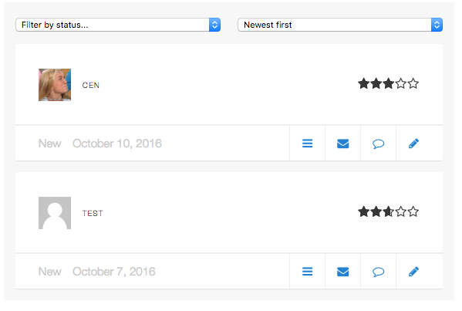This screenshot has height=311, width=462.
Task: Open the Filter by status dropdown
Action: tap(118, 25)
